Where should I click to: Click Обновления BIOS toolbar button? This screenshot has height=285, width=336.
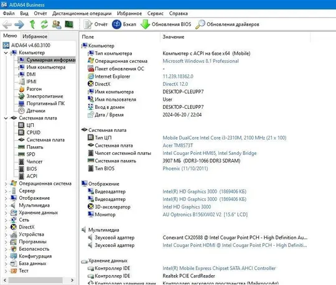(166, 24)
